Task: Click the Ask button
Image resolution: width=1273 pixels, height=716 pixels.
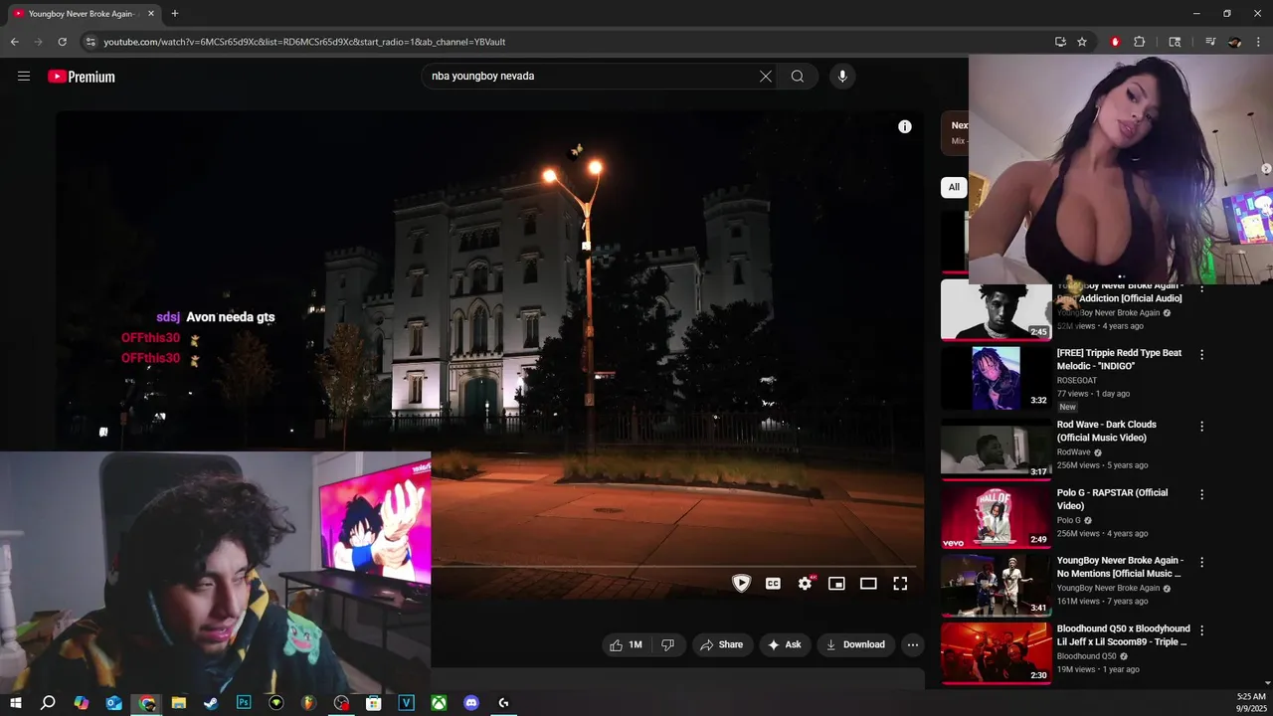Action: coord(785,644)
